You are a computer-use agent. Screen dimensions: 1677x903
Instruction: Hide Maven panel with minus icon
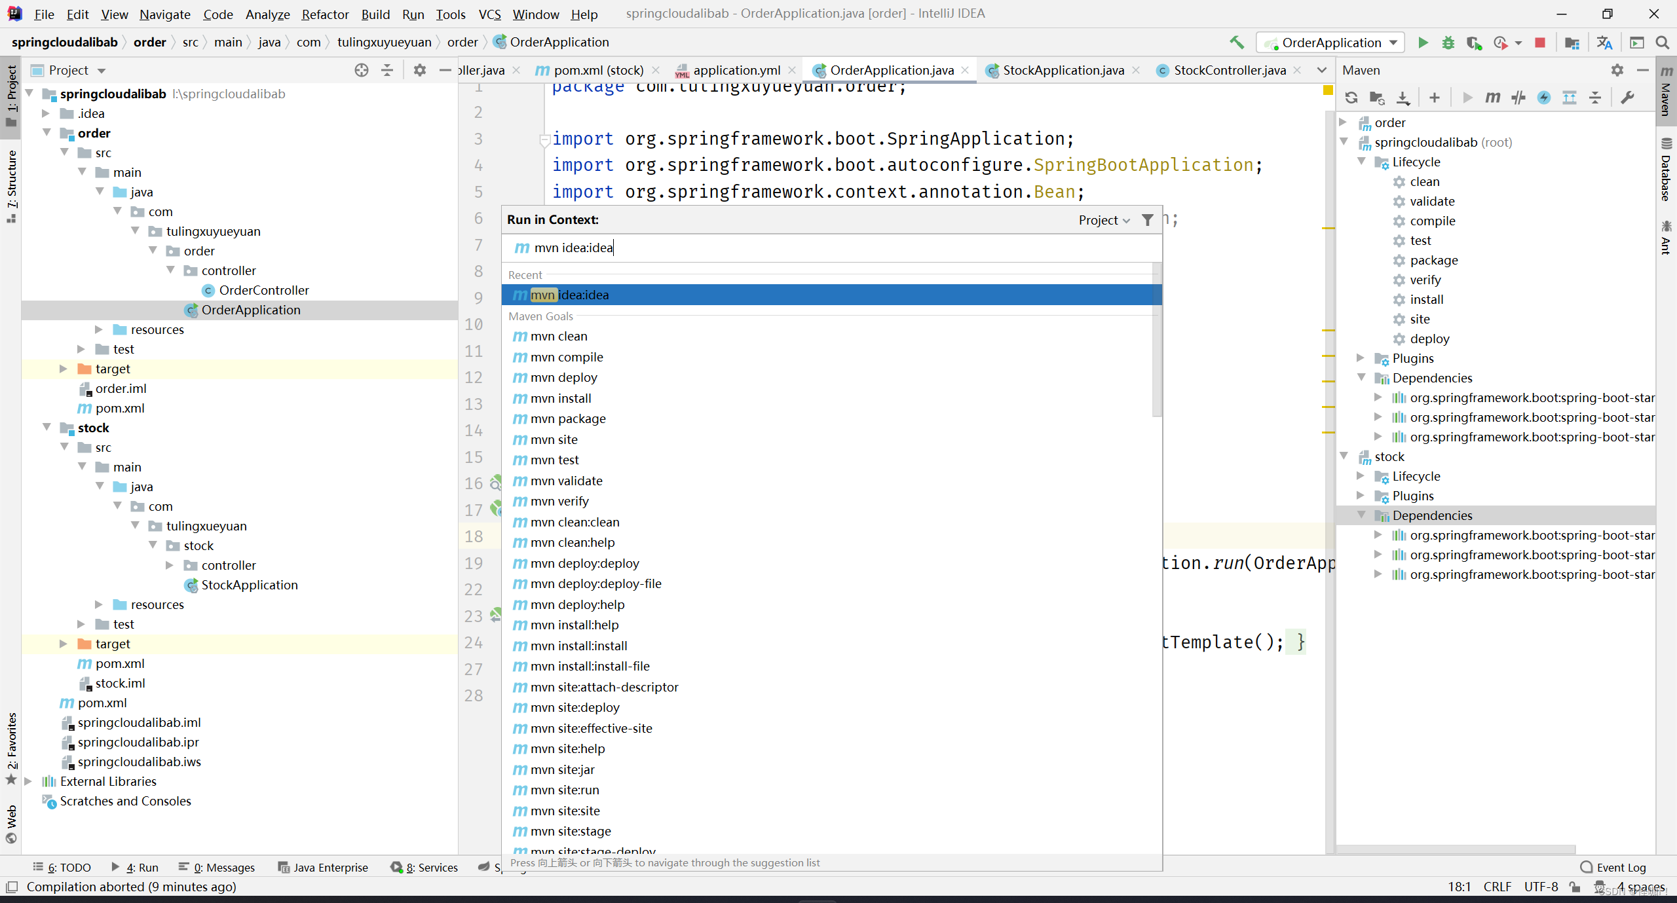coord(1642,70)
